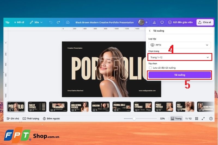Viewport: 218px width, 145px height.
Task: Select slide 8 Project Portfolio thumbnail
Action: click(164, 107)
